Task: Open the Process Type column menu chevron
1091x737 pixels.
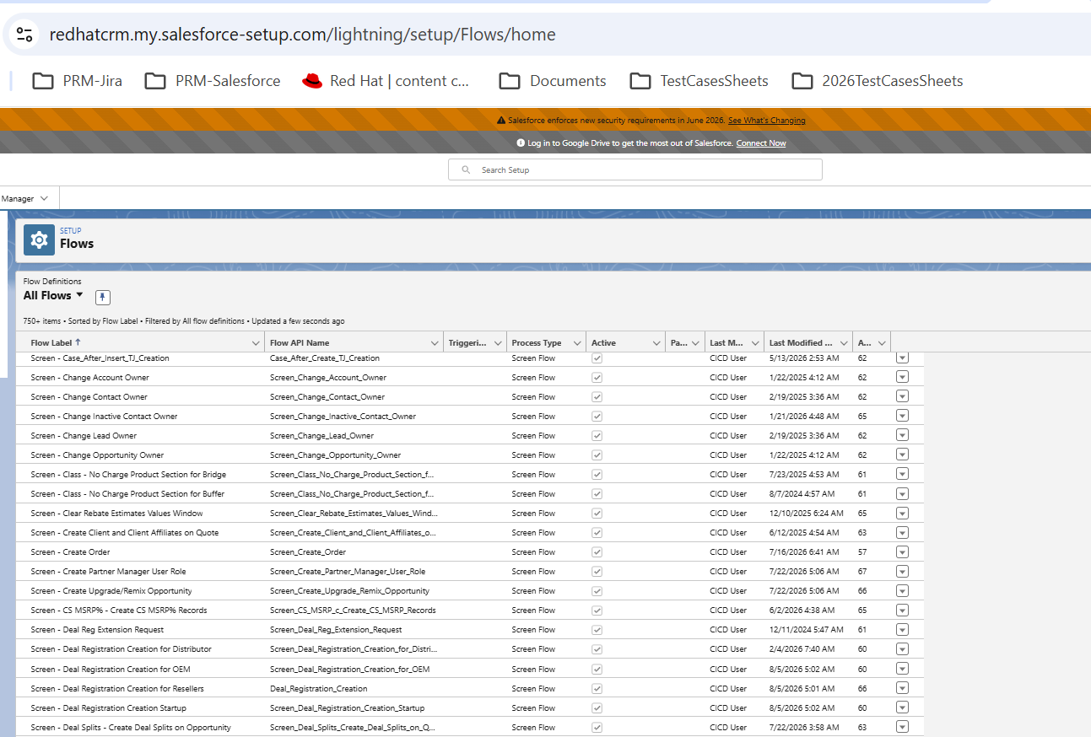Action: 578,343
